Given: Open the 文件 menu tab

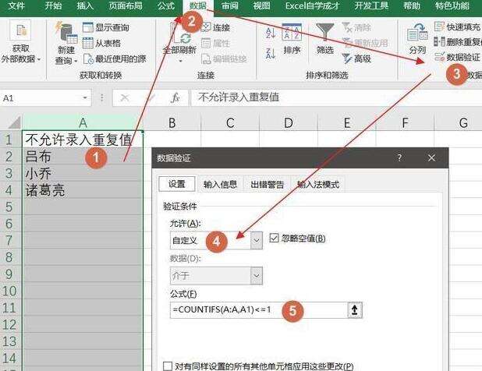Looking at the screenshot, I should tap(16, 5).
